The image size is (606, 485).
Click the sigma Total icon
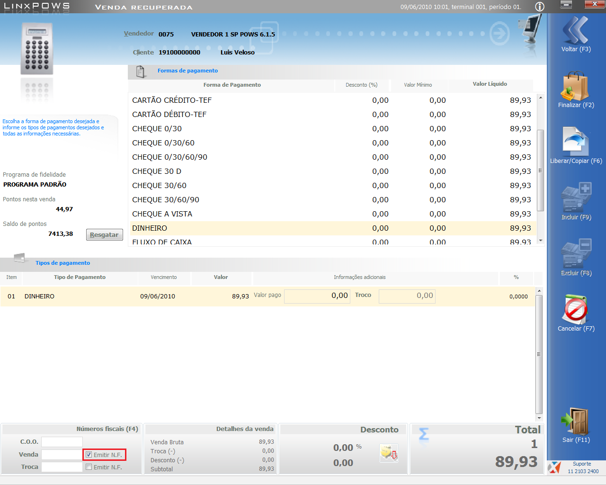(x=424, y=434)
